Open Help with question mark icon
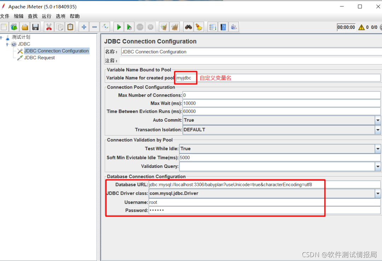382x261 pixels. [223, 27]
